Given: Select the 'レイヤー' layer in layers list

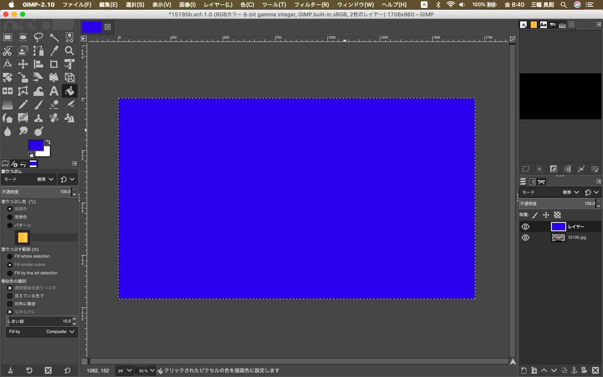Looking at the screenshot, I should click(576, 227).
